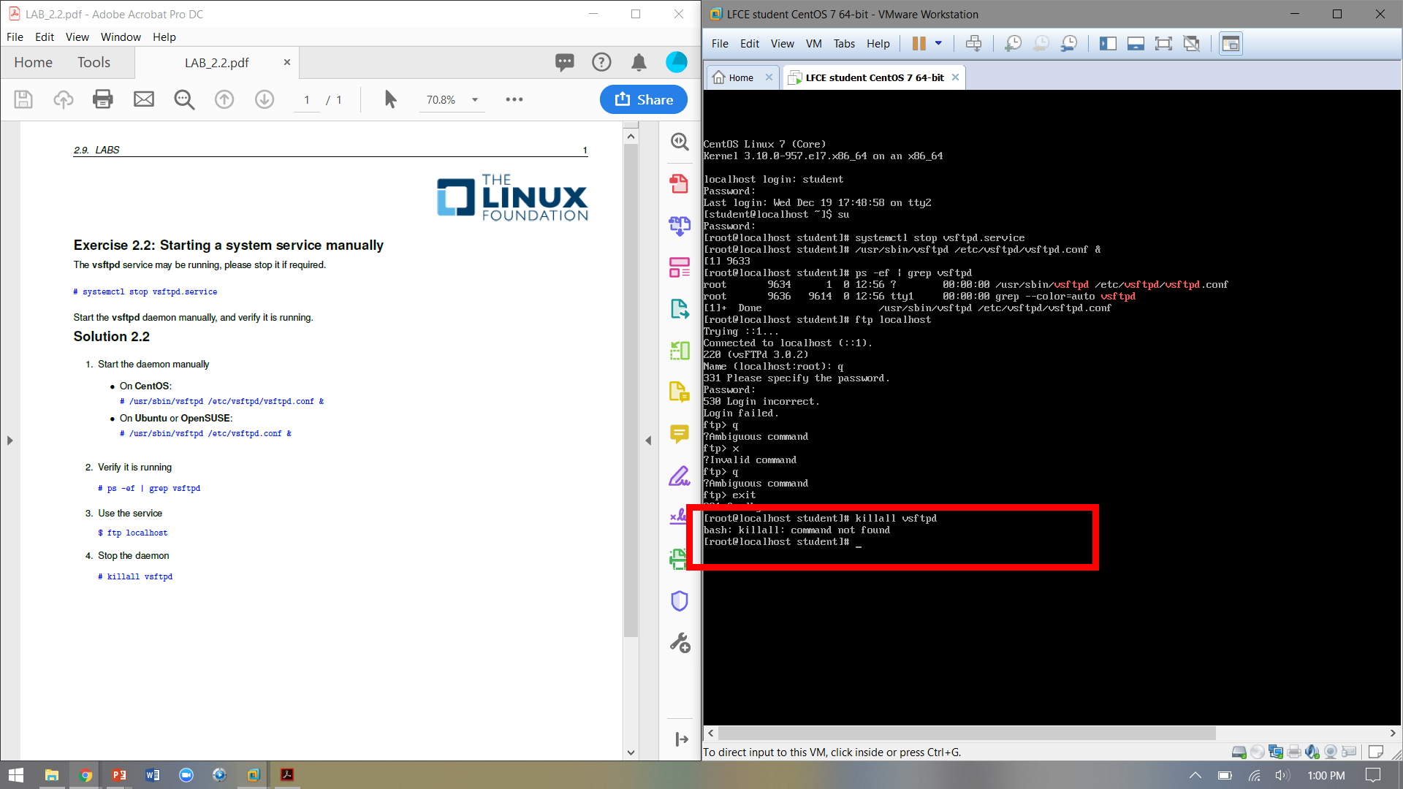This screenshot has height=789, width=1403.
Task: Click the page number field in Acrobat
Action: [x=307, y=100]
